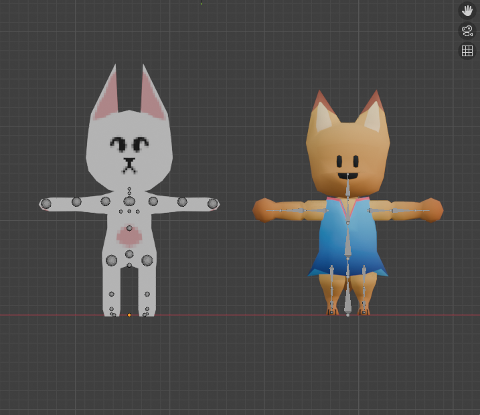The image size is (480, 415).
Task: Select the pink belly patch on white cat
Action: pyautogui.click(x=129, y=236)
